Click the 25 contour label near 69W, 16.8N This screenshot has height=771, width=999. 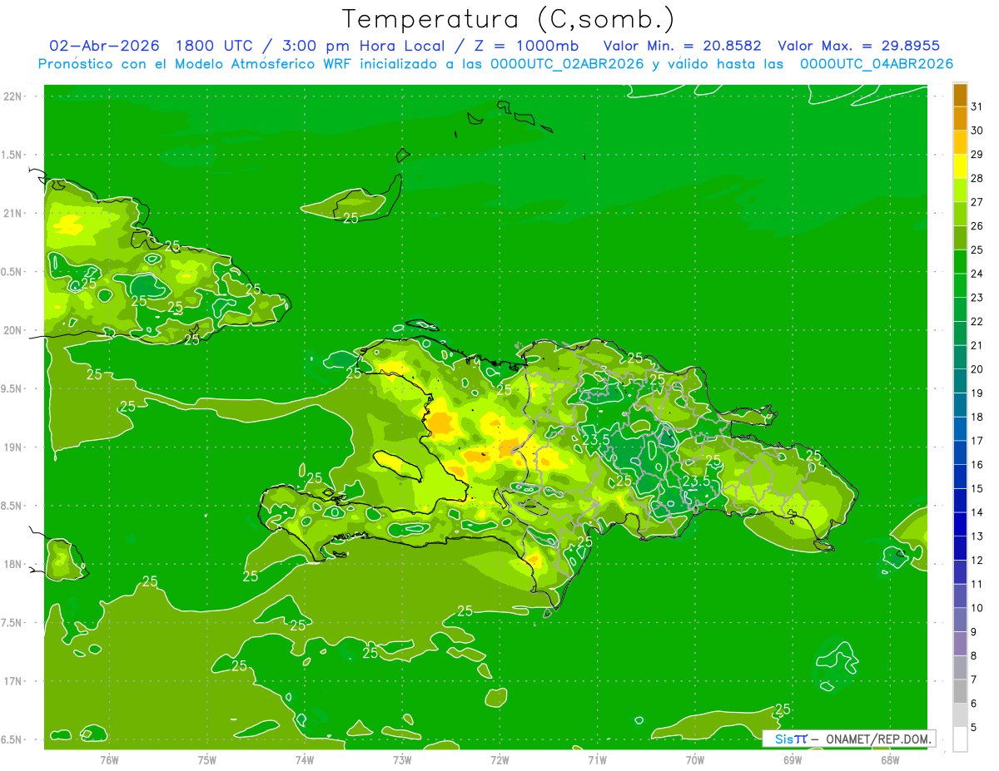point(783,709)
